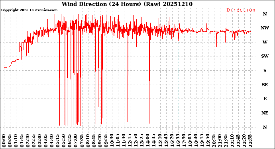This screenshot has width=275, height=149.
Task: Click the '22:45' time axis label
Action: click(238, 141)
